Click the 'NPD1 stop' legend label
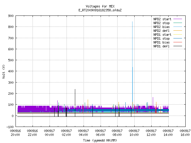Screen dimensions: 191x143 161,38
